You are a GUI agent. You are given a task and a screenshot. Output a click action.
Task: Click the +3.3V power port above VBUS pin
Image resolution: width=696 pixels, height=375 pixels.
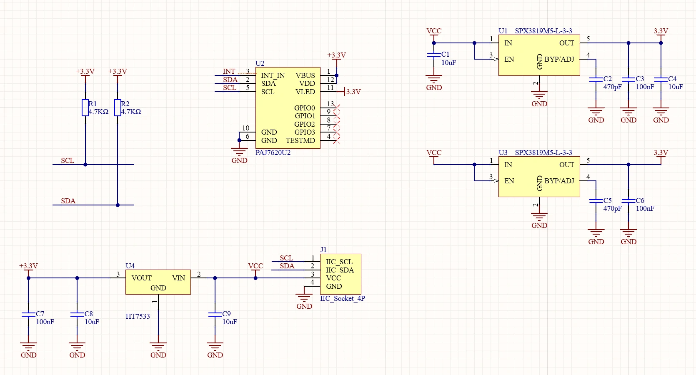(x=336, y=58)
